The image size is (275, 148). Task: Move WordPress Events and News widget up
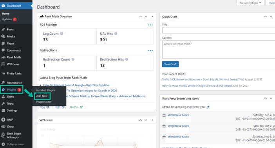click(x=266, y=98)
